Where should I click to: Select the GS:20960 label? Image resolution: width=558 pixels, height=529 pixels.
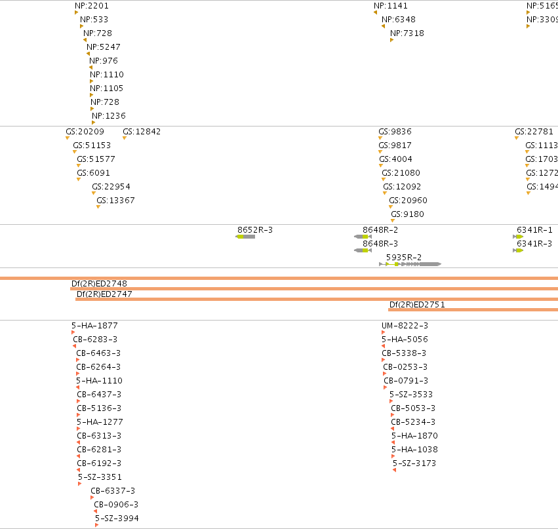click(409, 201)
